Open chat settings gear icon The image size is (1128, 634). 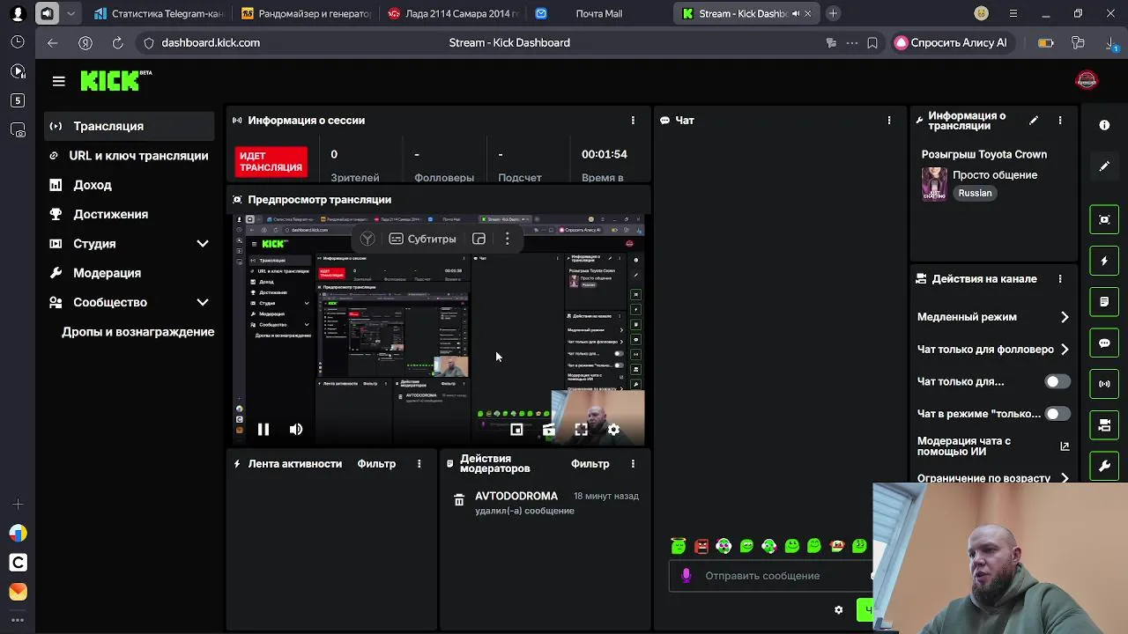pyautogui.click(x=838, y=609)
